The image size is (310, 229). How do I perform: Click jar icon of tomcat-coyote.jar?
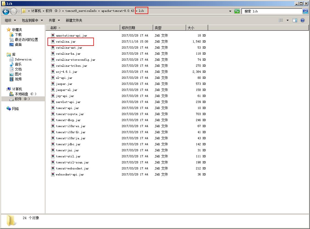[x=53, y=114]
